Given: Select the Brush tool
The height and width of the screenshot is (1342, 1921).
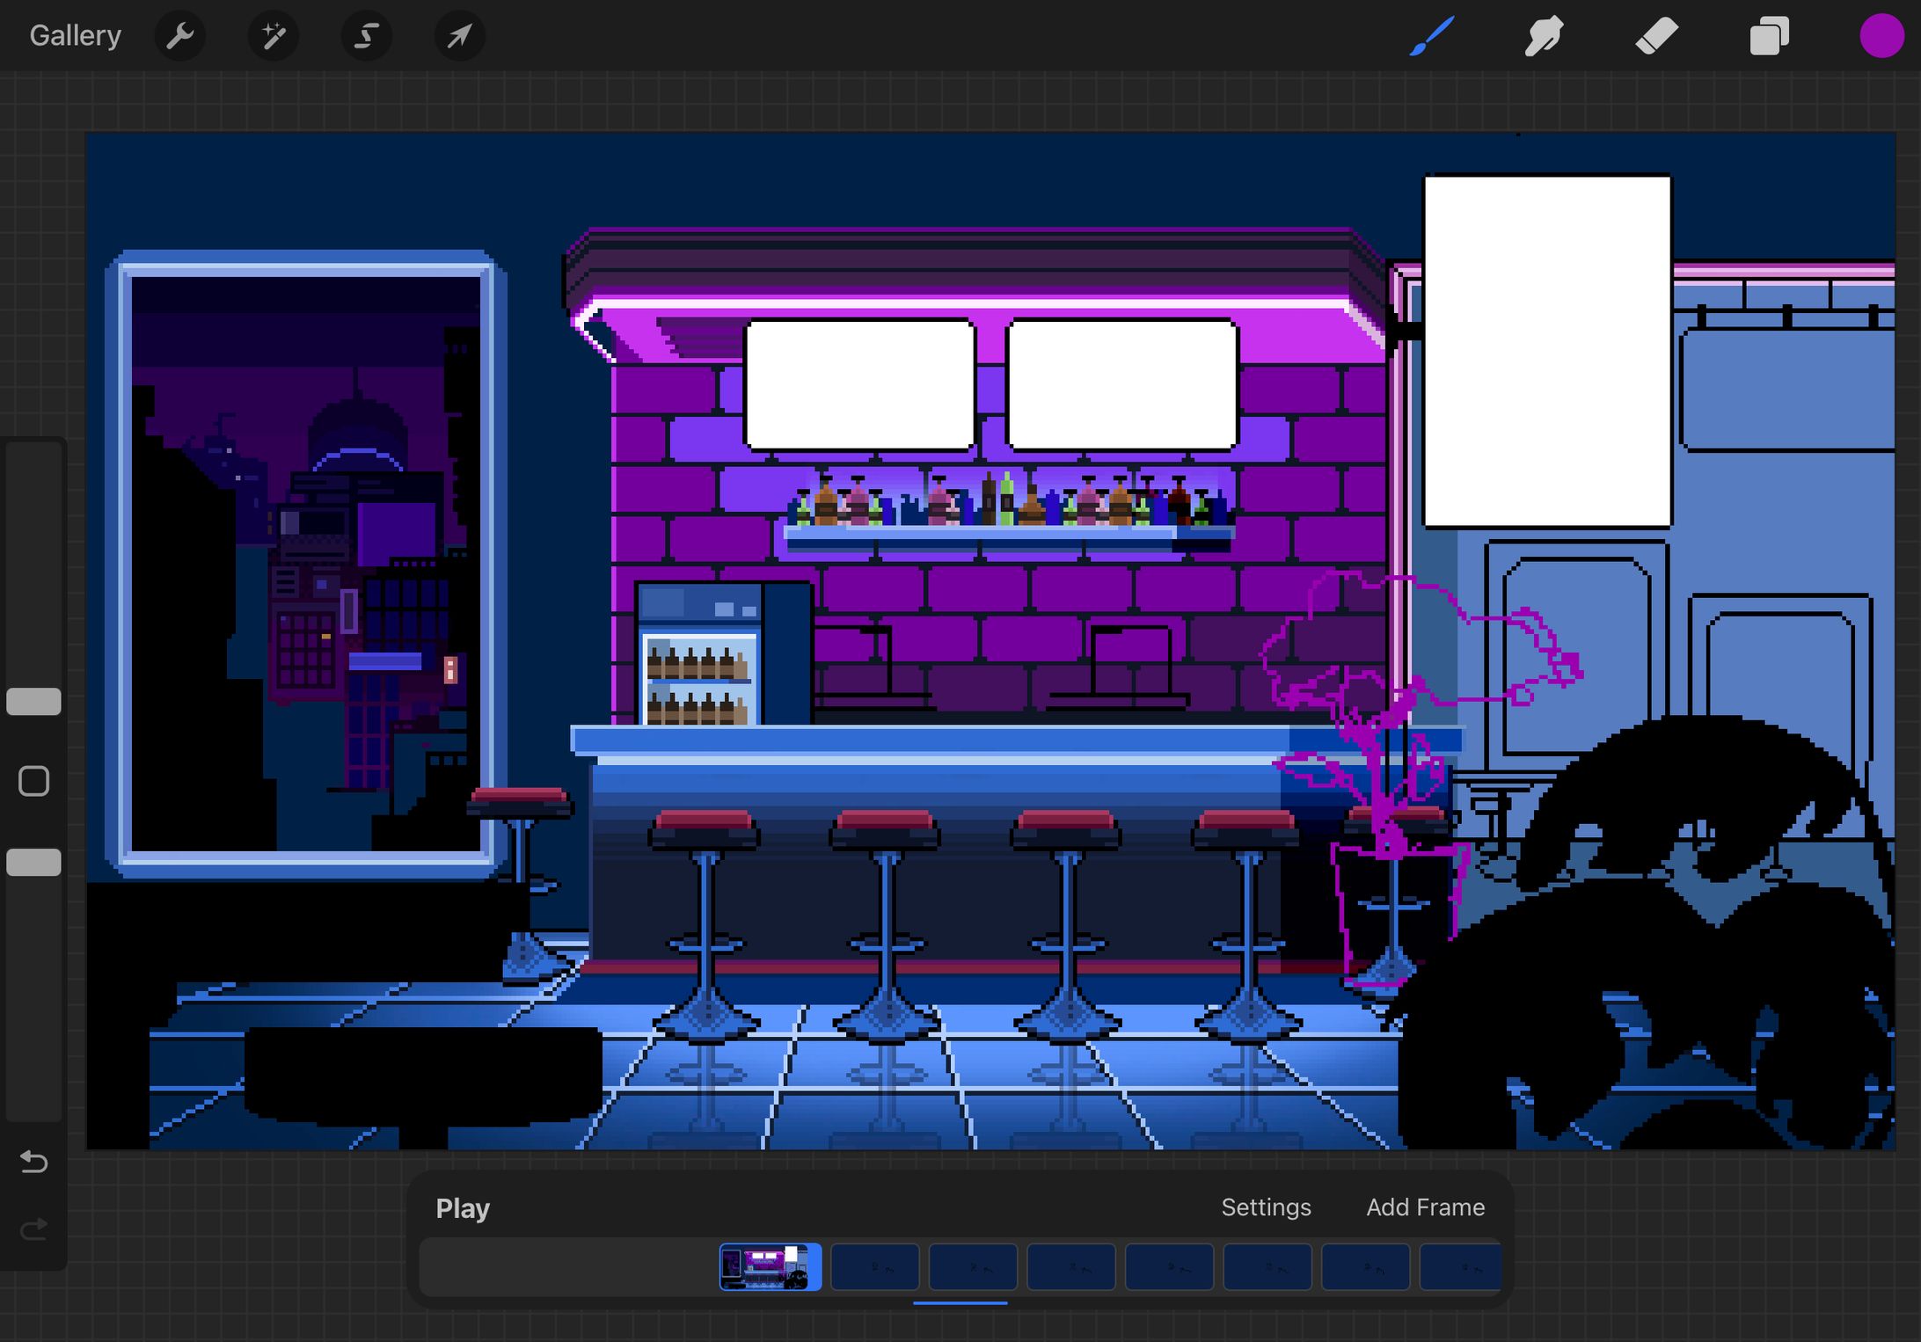Looking at the screenshot, I should 1431,36.
